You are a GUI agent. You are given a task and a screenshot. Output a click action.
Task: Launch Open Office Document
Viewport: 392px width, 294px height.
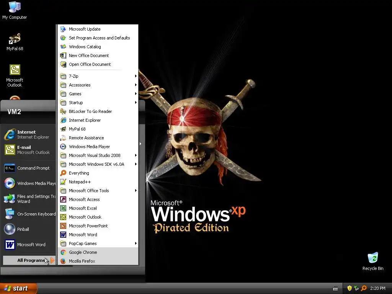pos(98,64)
